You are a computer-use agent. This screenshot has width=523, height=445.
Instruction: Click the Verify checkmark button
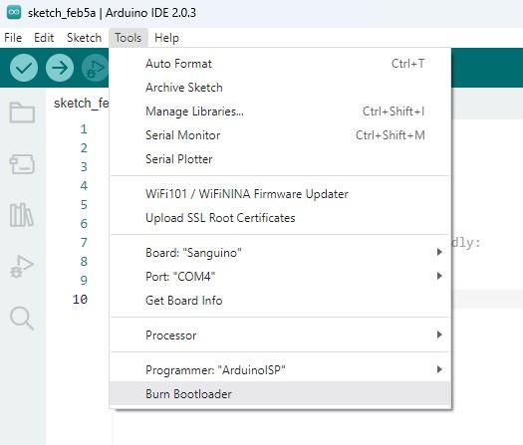(x=24, y=68)
